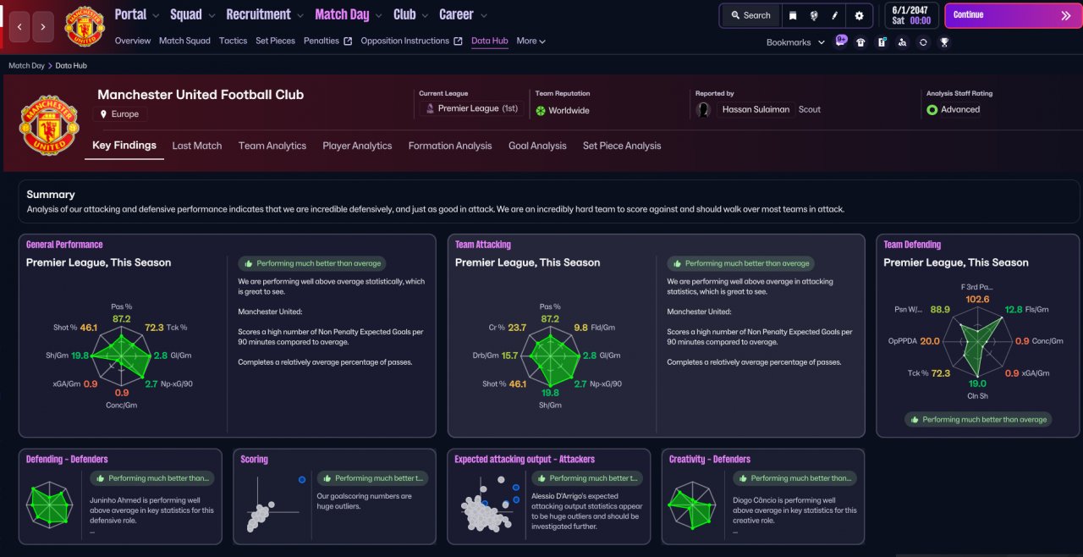Click thumbs-up icon in General Performance panel
1083x557 pixels.
[250, 263]
